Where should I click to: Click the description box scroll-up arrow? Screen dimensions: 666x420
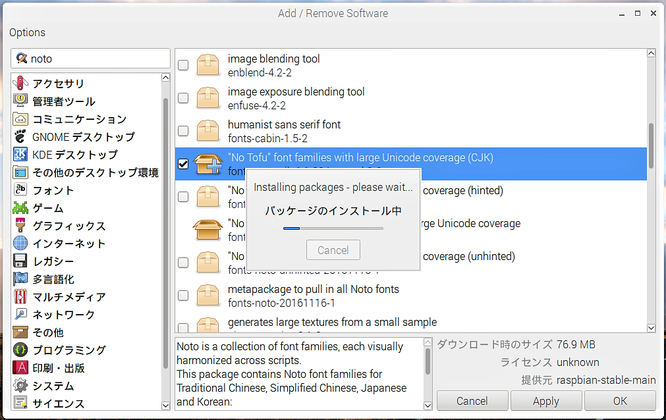click(x=428, y=342)
